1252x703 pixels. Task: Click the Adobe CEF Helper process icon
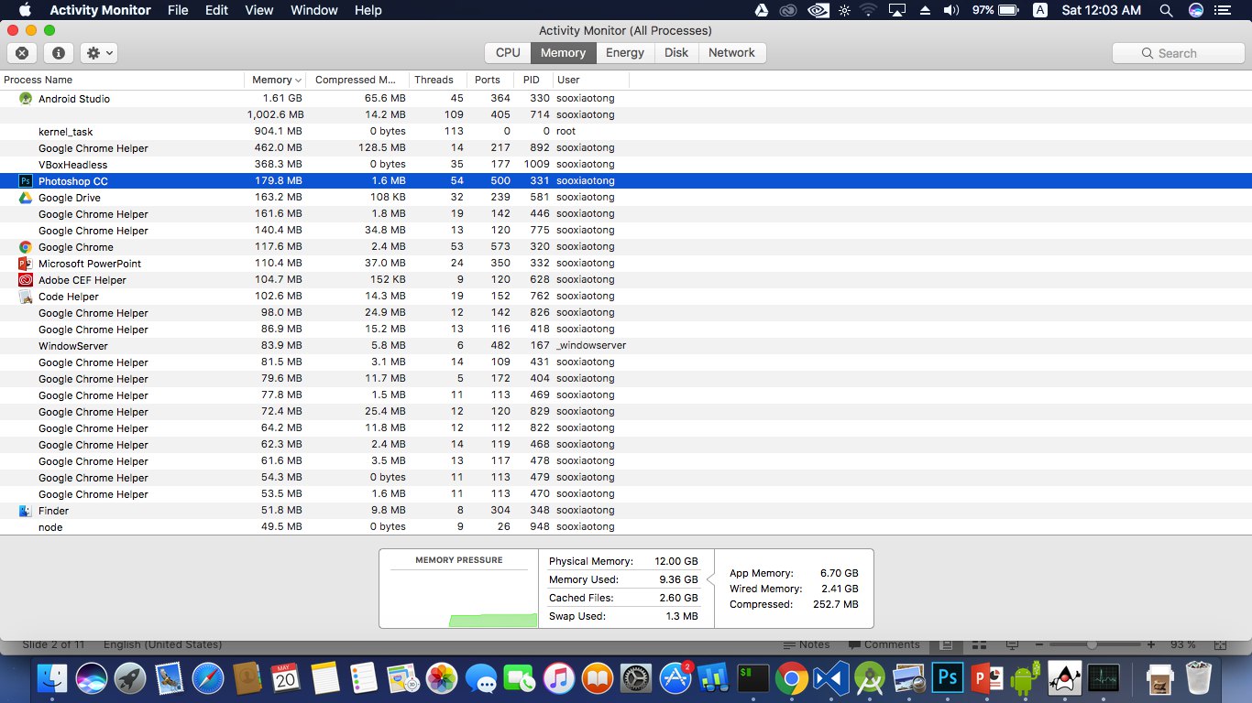(x=26, y=279)
